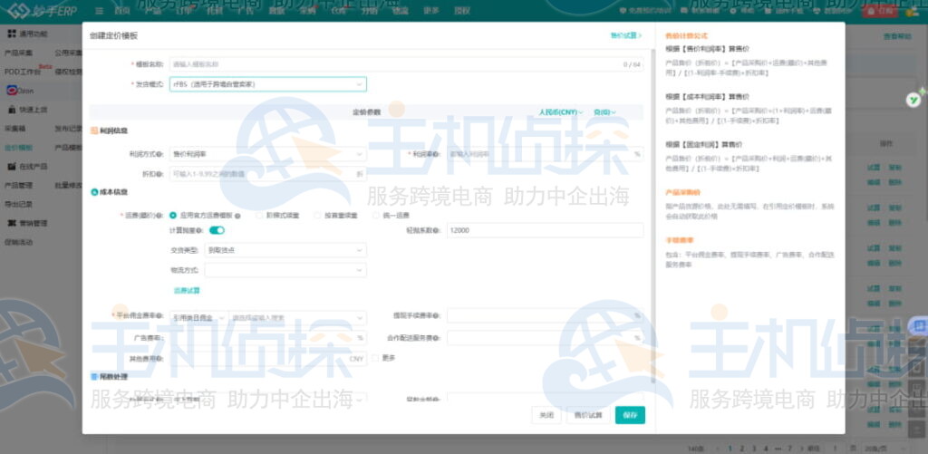Toggle the 计算抛重 switch
Image resolution: width=928 pixels, height=454 pixels.
coord(217,230)
